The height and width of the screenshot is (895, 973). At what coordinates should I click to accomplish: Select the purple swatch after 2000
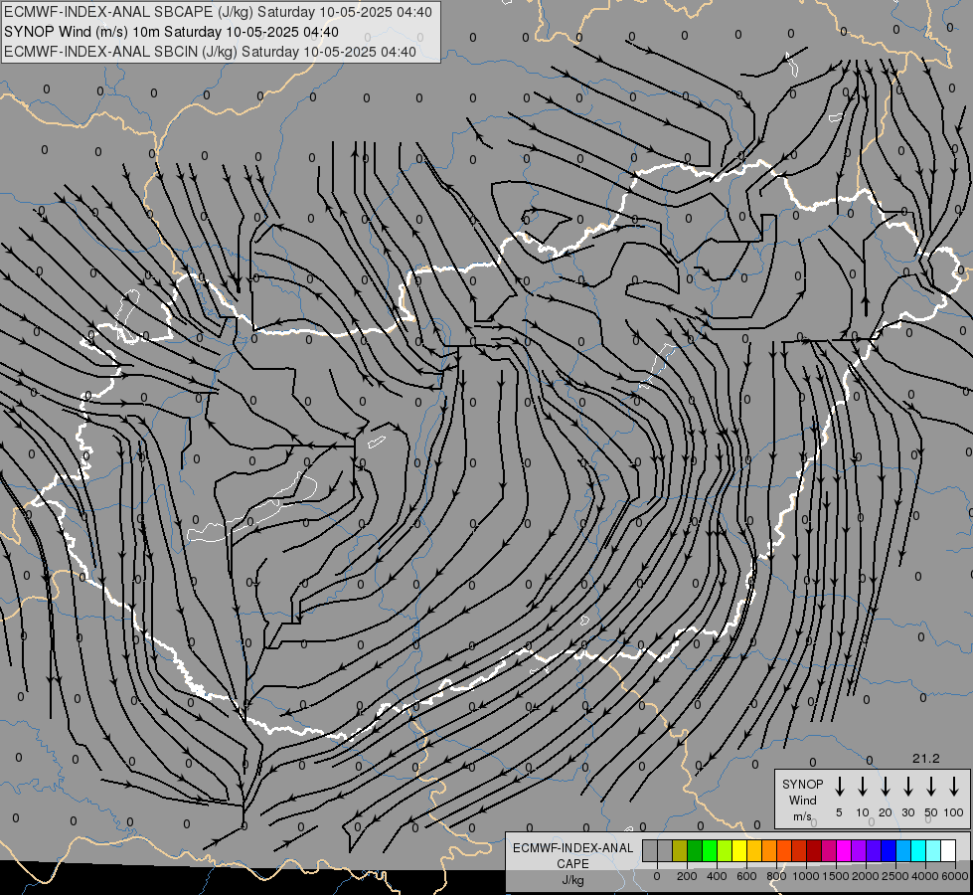[x=858, y=850]
